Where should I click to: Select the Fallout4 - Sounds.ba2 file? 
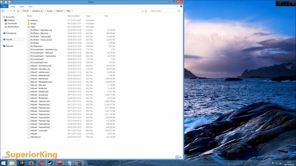tap(39, 95)
